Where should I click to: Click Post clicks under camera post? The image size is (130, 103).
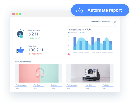89,85
